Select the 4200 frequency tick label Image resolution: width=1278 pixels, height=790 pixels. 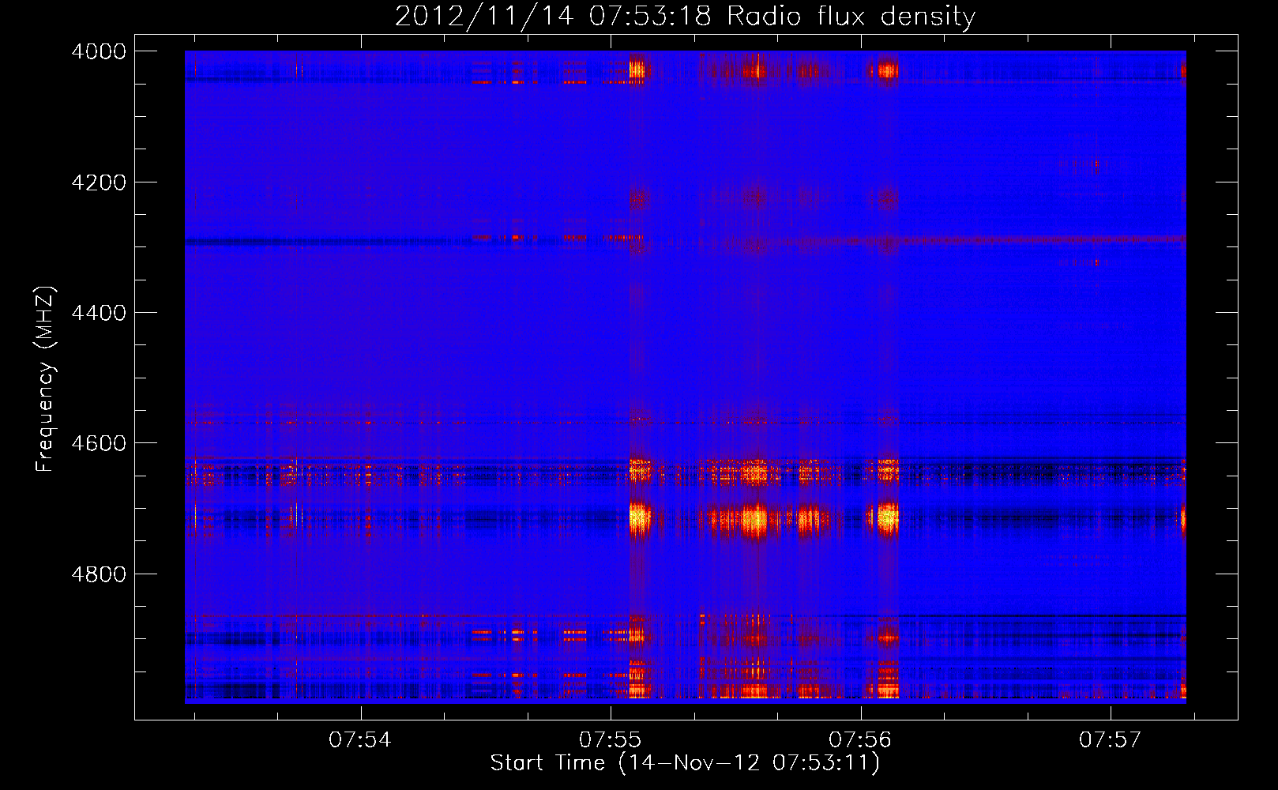pos(99,182)
